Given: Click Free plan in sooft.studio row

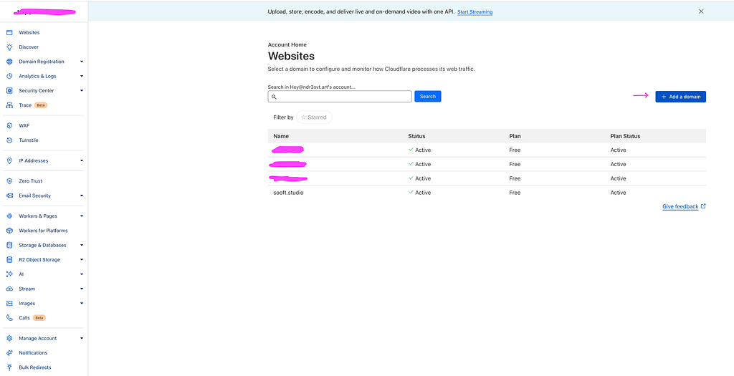Looking at the screenshot, I should pyautogui.click(x=515, y=193).
